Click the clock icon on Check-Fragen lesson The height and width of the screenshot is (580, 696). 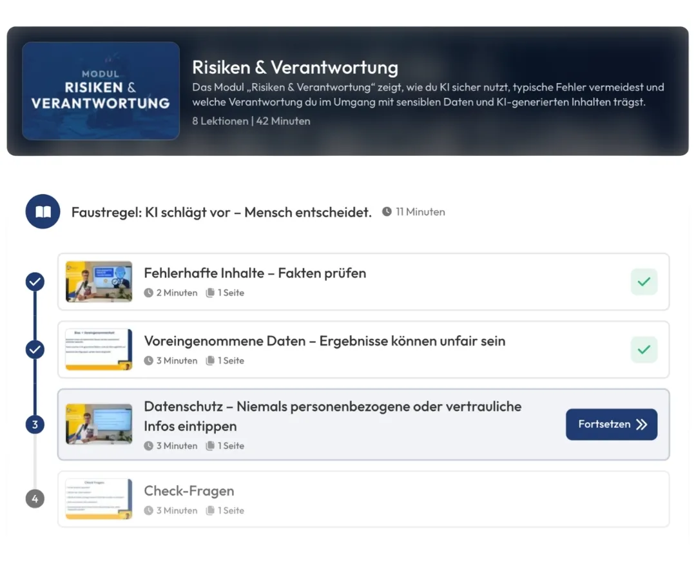pyautogui.click(x=149, y=510)
